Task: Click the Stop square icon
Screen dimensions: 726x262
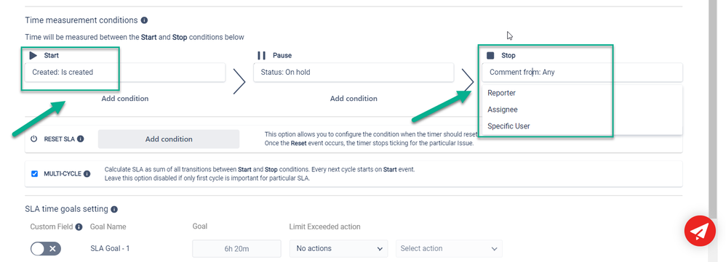Action: 490,55
